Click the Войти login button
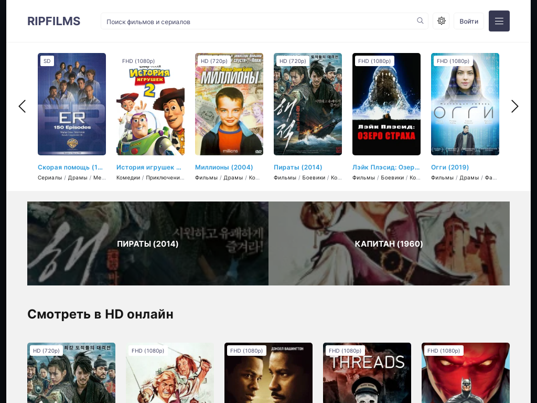The width and height of the screenshot is (537, 403). 469,21
